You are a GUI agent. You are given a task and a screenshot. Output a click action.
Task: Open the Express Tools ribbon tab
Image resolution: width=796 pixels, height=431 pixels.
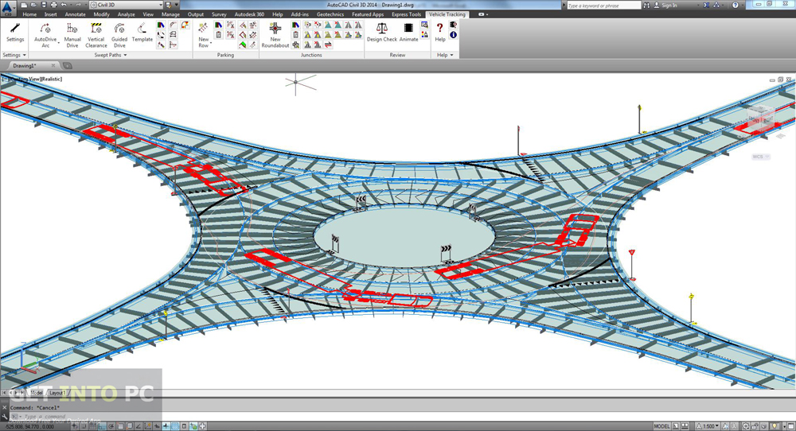[x=406, y=14]
